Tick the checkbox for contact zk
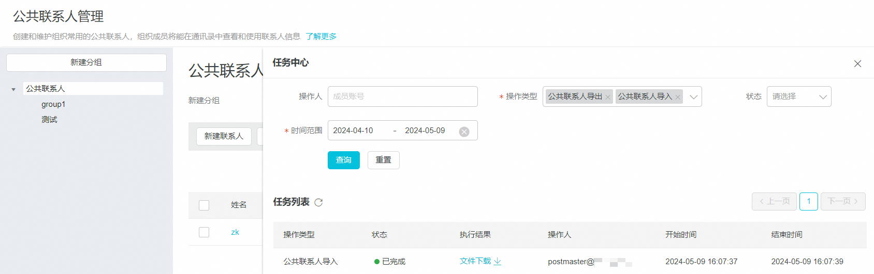The height and width of the screenshot is (274, 874). tap(204, 232)
